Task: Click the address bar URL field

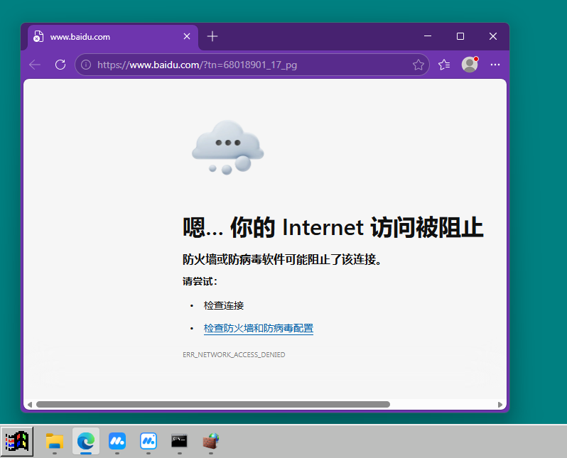Action: (x=252, y=65)
